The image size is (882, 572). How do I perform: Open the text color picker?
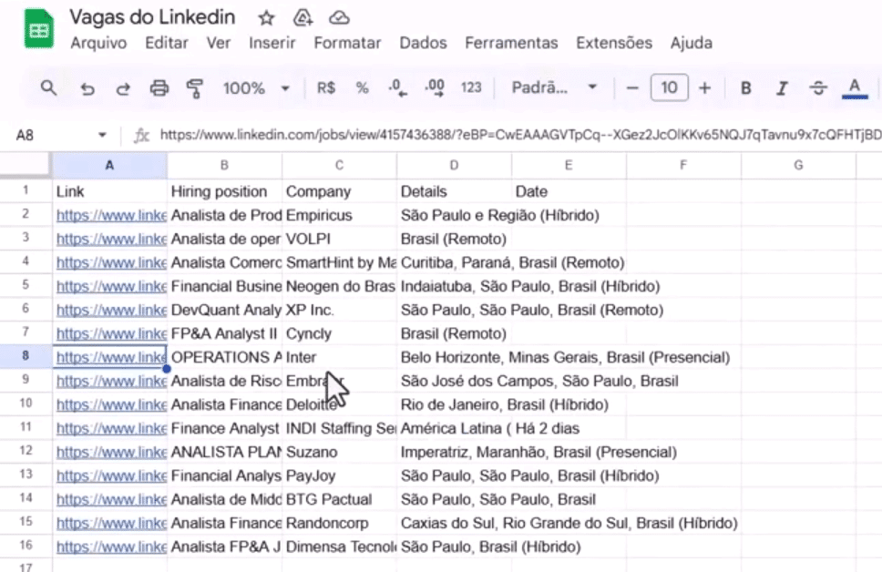[x=855, y=88]
